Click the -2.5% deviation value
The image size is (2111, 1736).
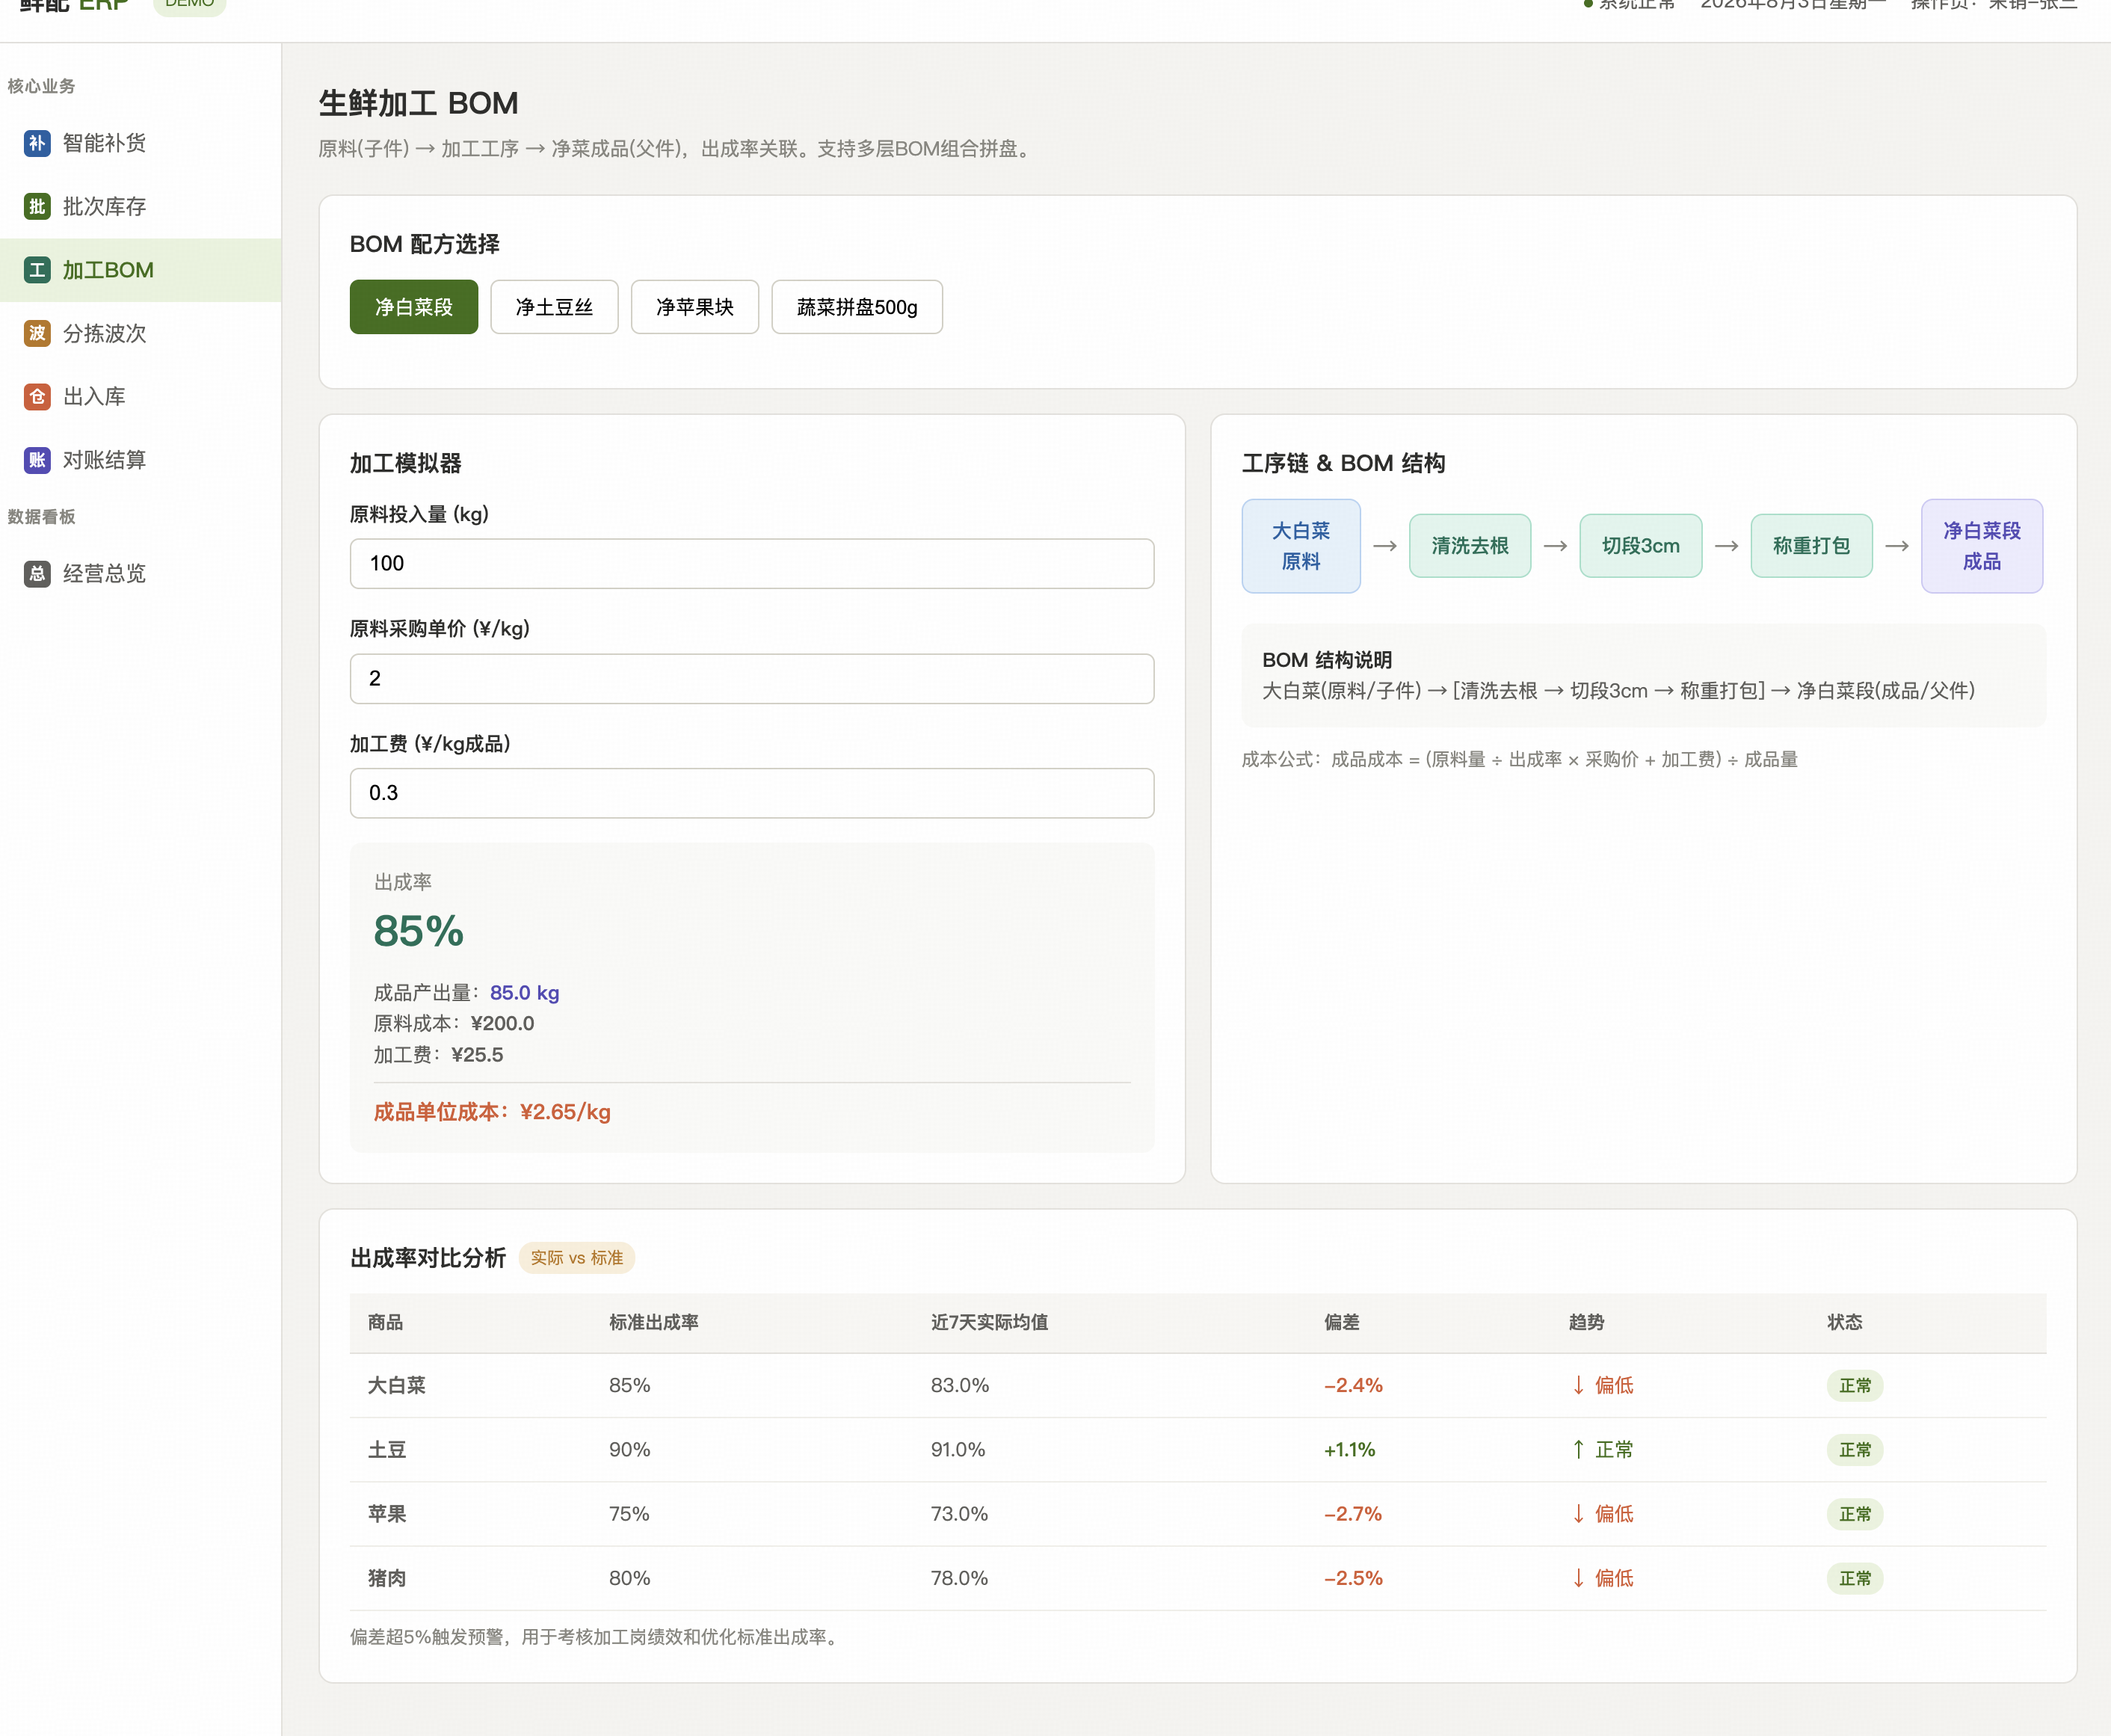[1353, 1578]
